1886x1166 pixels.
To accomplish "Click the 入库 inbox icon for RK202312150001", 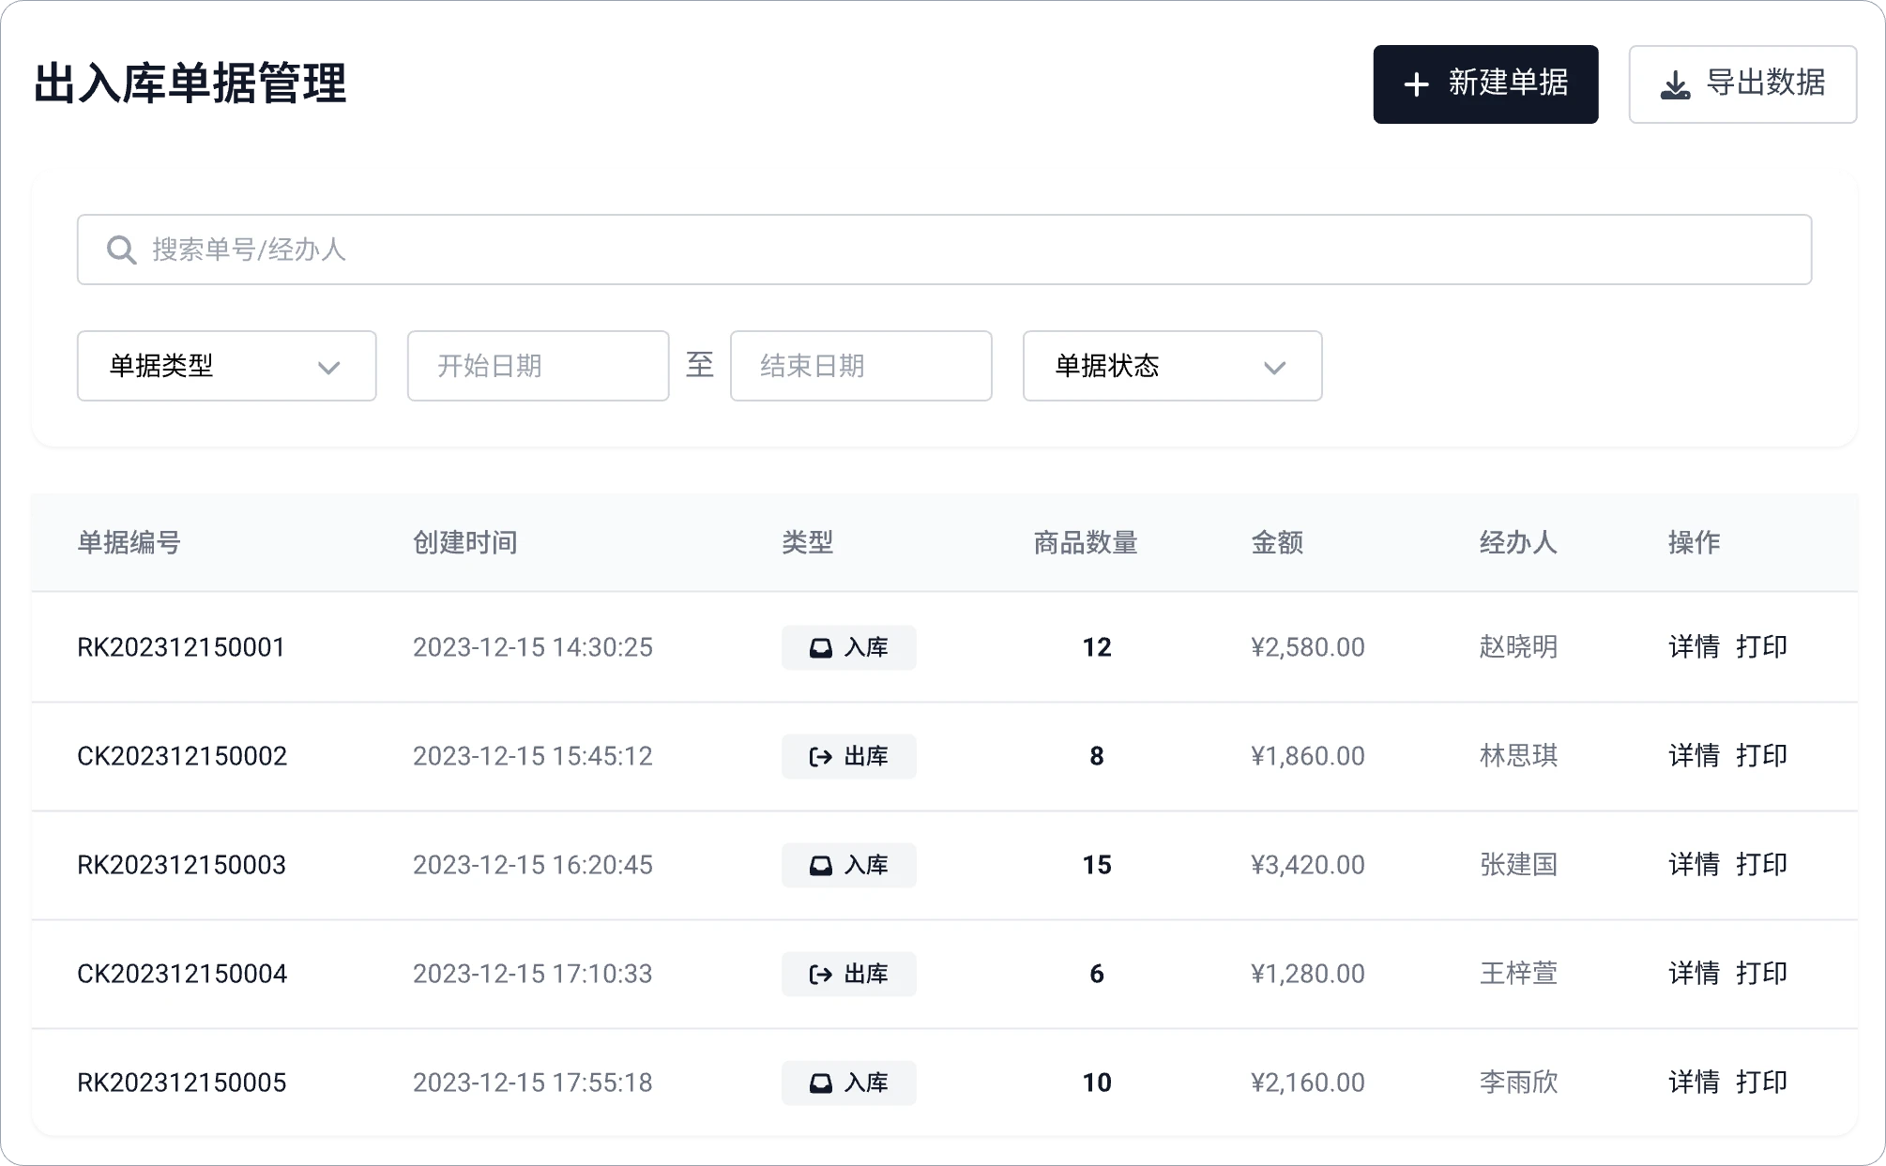I will 820,648.
